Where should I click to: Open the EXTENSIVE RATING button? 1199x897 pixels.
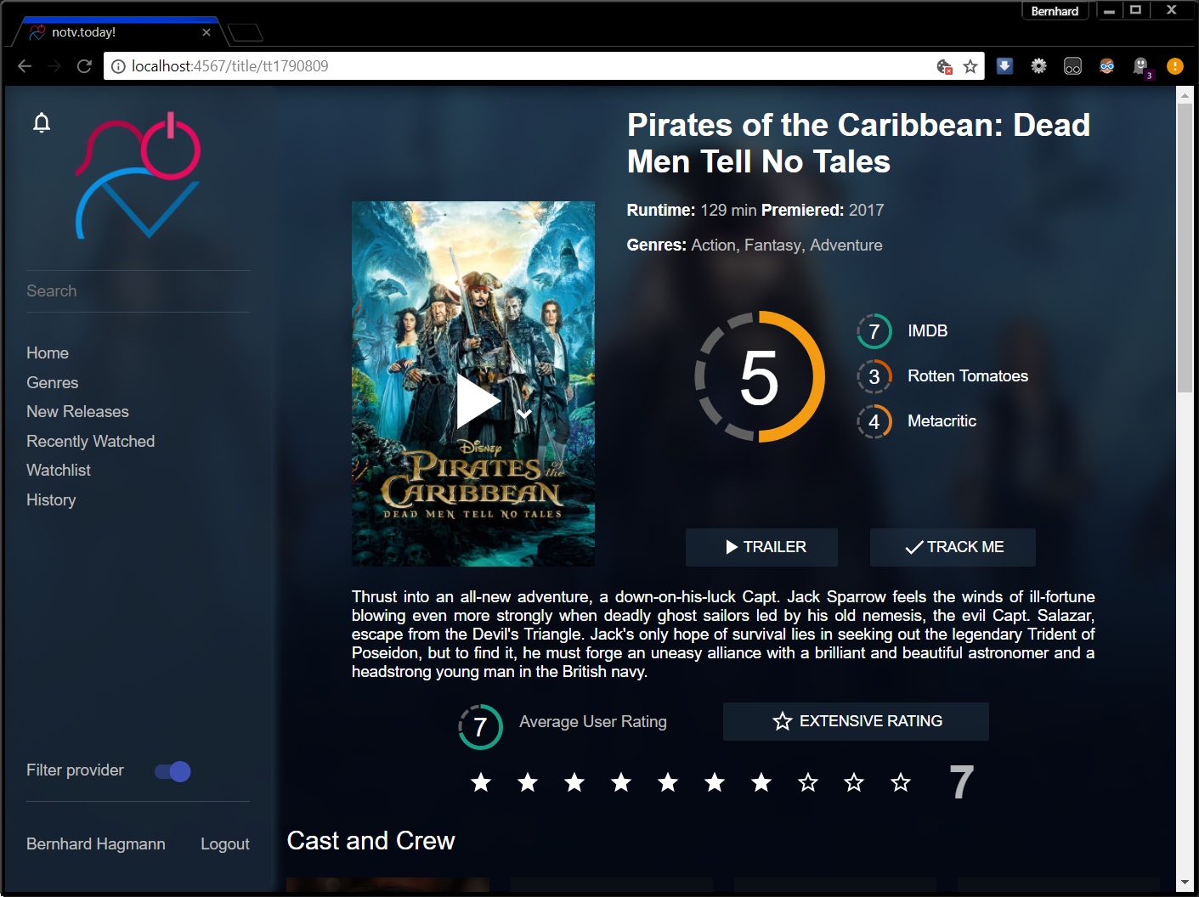(856, 721)
